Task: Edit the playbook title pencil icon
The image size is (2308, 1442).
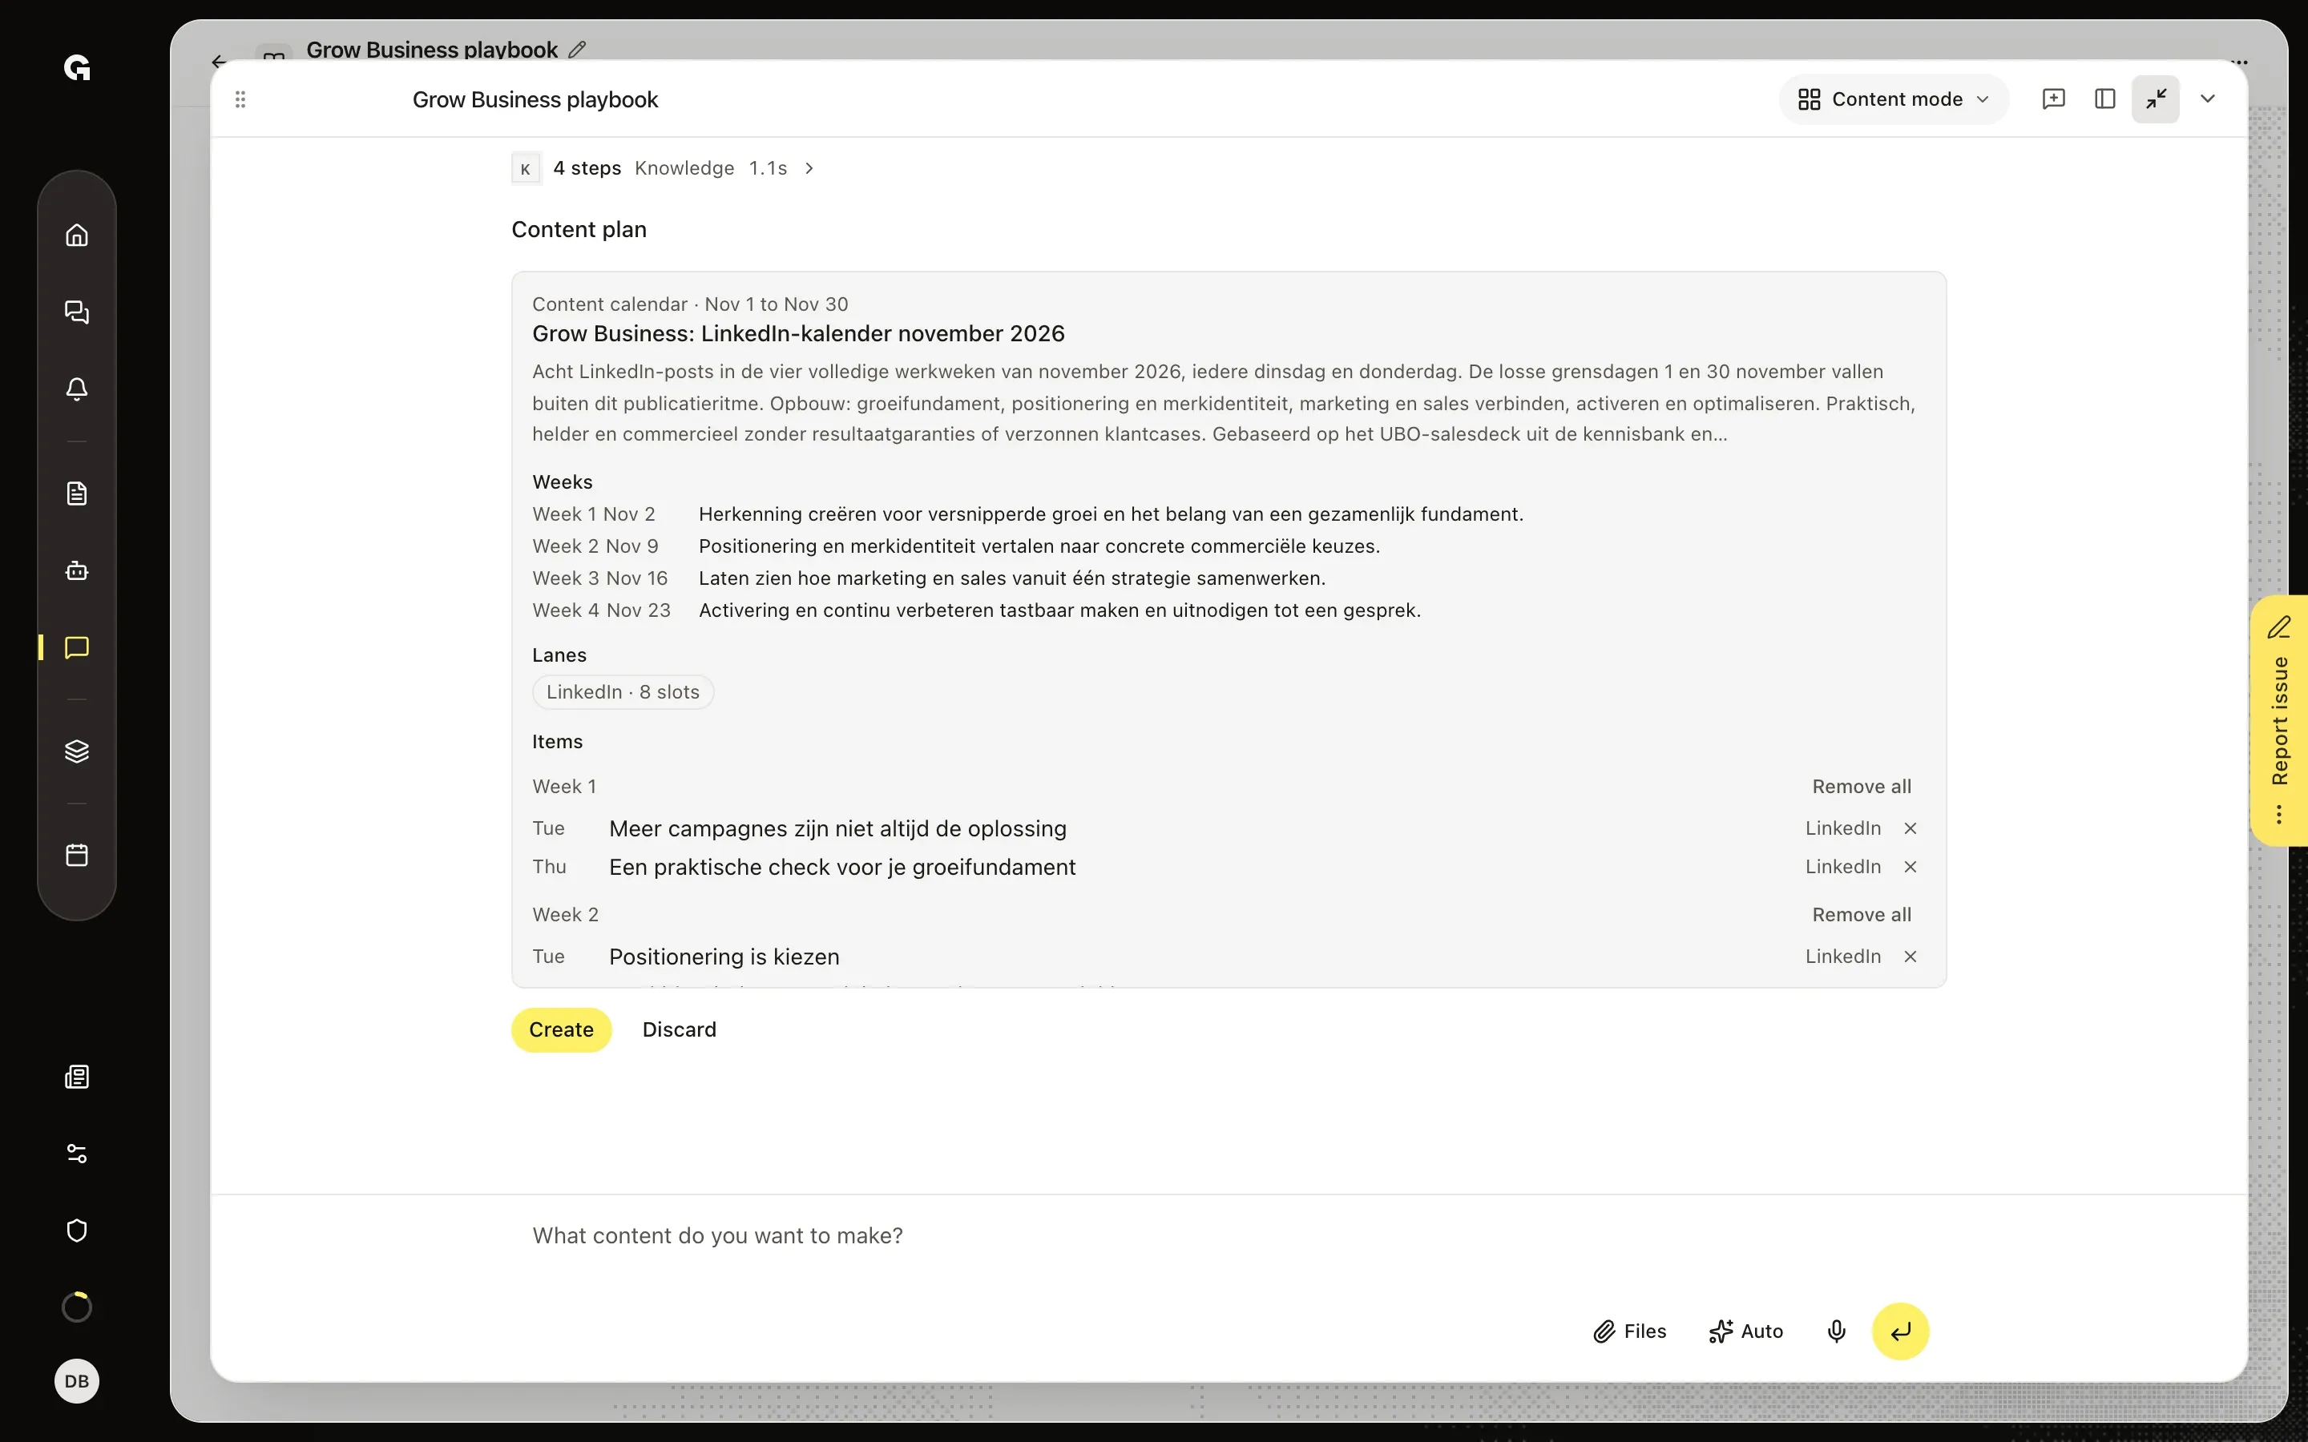Action: (577, 50)
